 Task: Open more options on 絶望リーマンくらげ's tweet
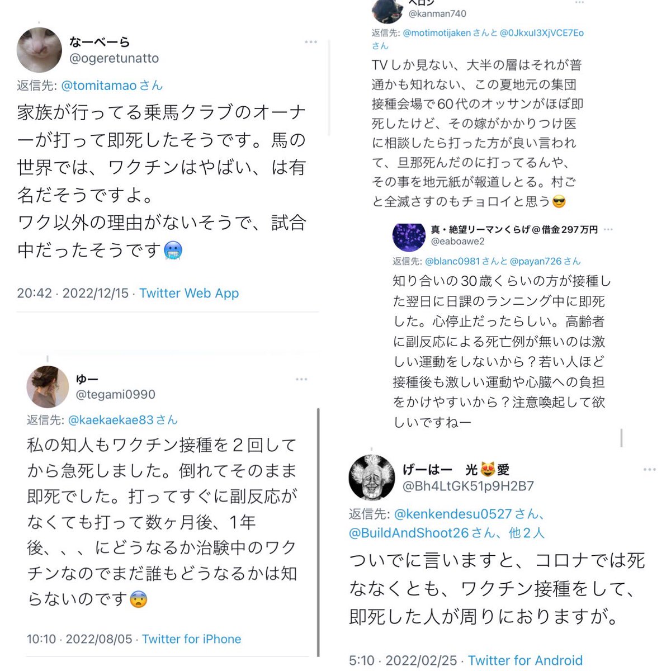pyautogui.click(x=608, y=229)
